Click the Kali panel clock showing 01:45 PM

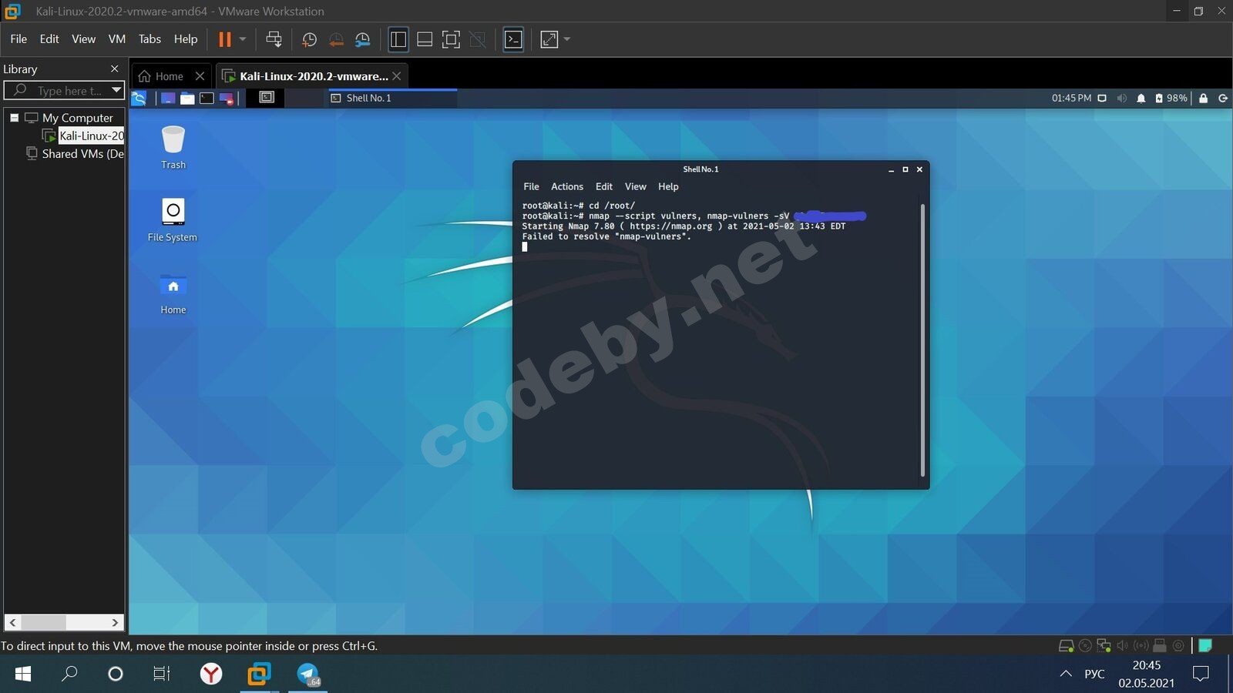pyautogui.click(x=1071, y=98)
